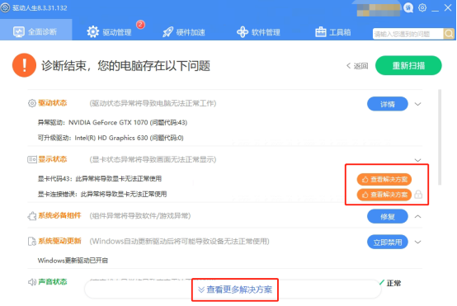This screenshot has width=457, height=306.
Task: Select the 显卡代码43 description row
Action: [x=100, y=179]
